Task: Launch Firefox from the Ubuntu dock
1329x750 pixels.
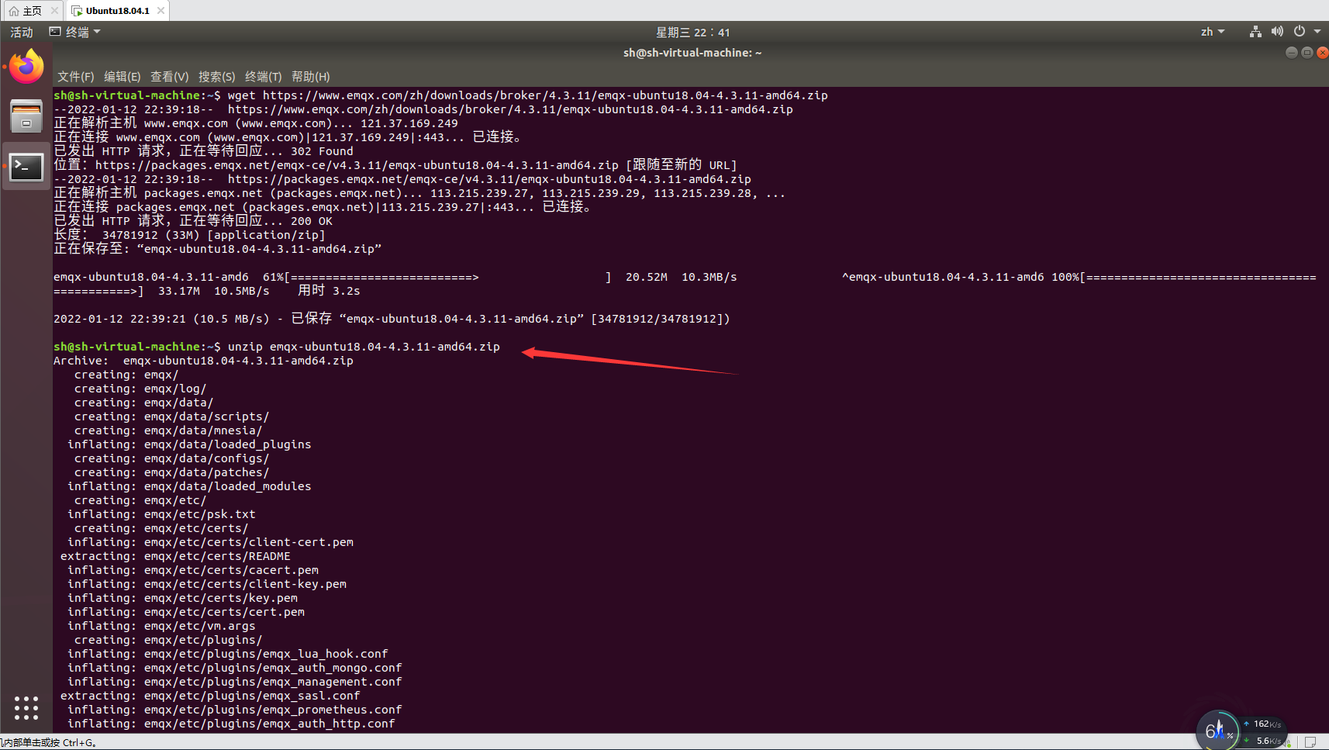Action: click(x=26, y=66)
